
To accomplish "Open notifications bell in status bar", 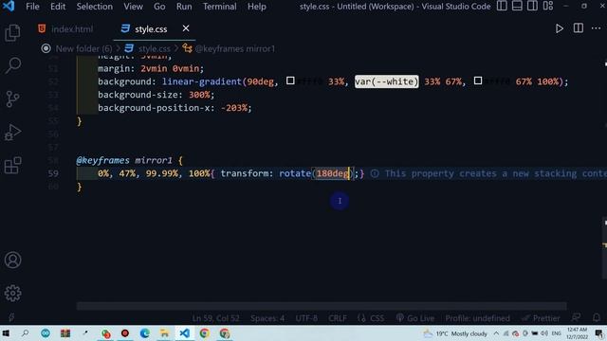I will click(597, 318).
